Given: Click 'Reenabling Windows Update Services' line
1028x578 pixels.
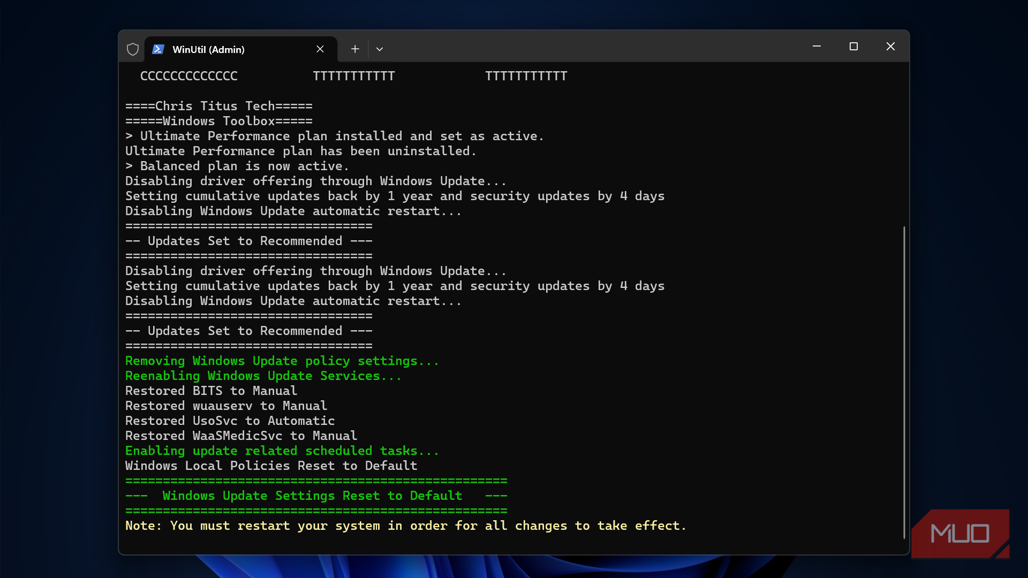Looking at the screenshot, I should 263,376.
